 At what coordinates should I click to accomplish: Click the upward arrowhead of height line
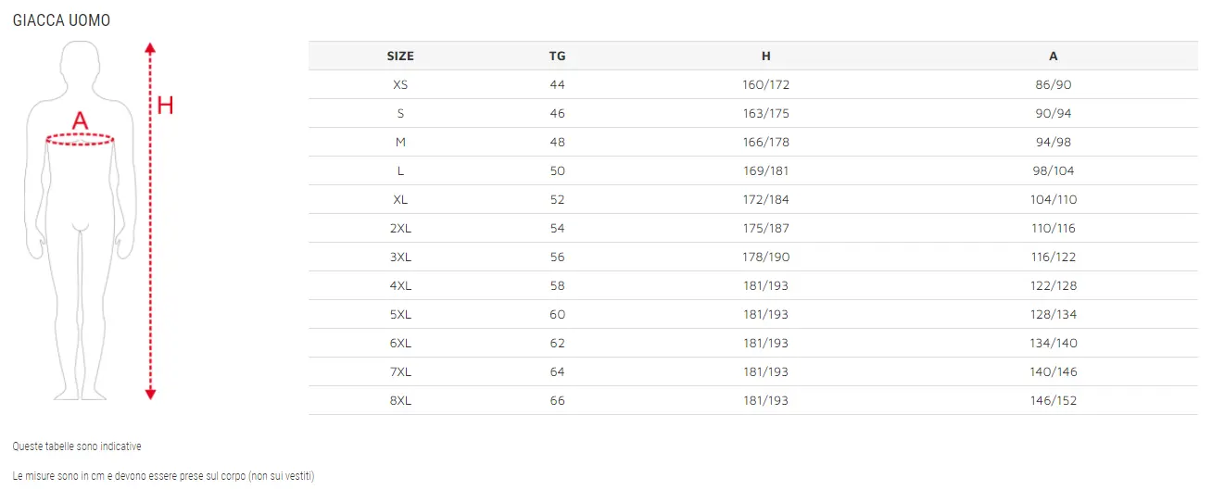(x=151, y=47)
